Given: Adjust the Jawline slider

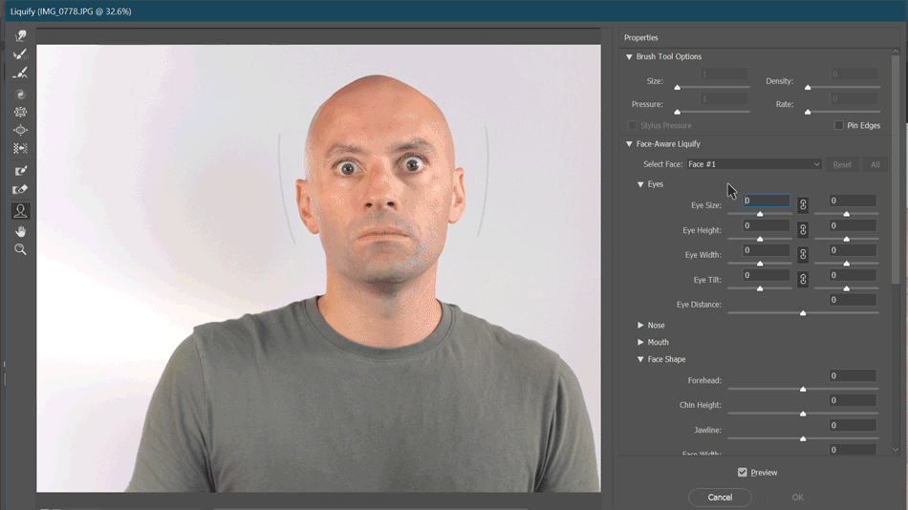Looking at the screenshot, I should coord(803,438).
